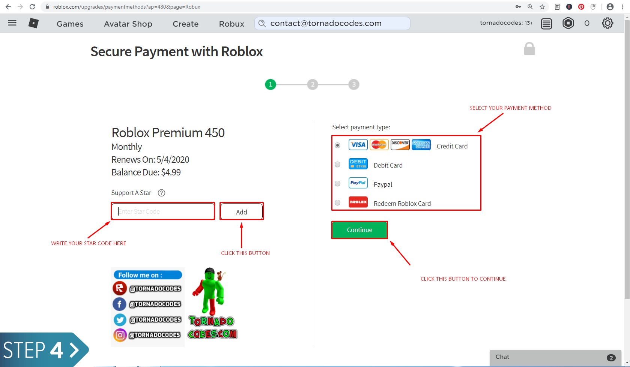
Task: Open the hamburger navigation menu
Action: pos(12,23)
